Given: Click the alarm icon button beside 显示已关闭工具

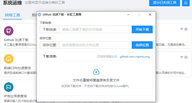Looking at the screenshot, I should pyautogui.click(x=186, y=3).
